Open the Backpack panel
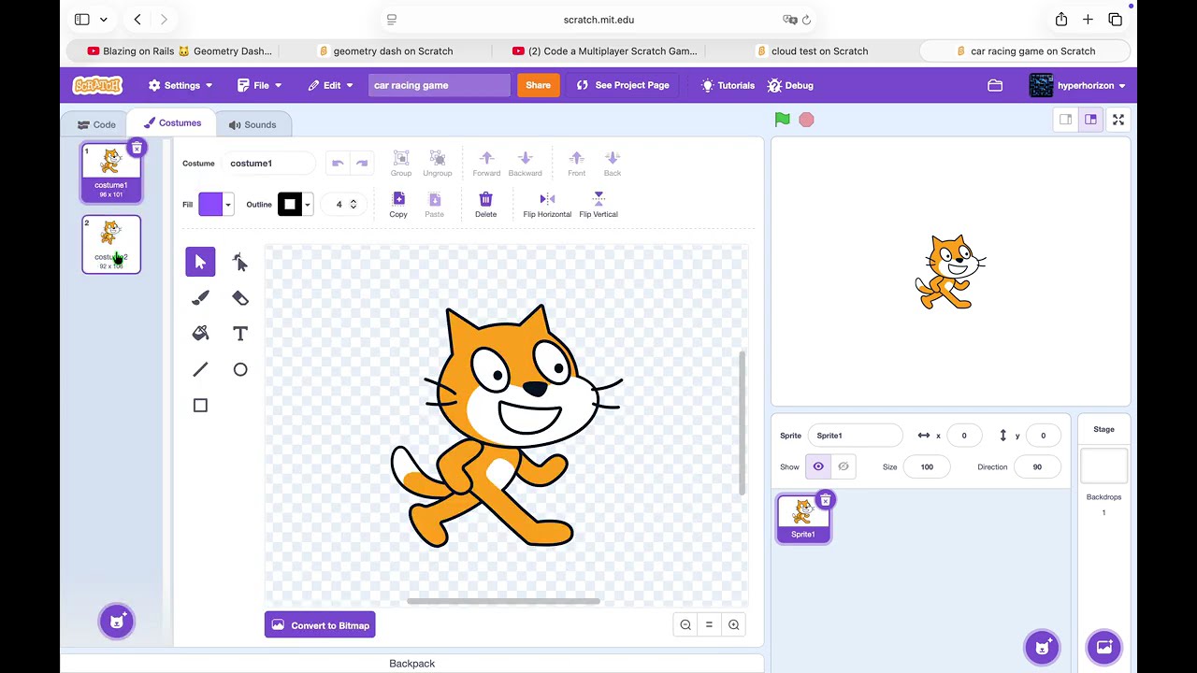Screen dimensions: 1197x673 tap(411, 664)
